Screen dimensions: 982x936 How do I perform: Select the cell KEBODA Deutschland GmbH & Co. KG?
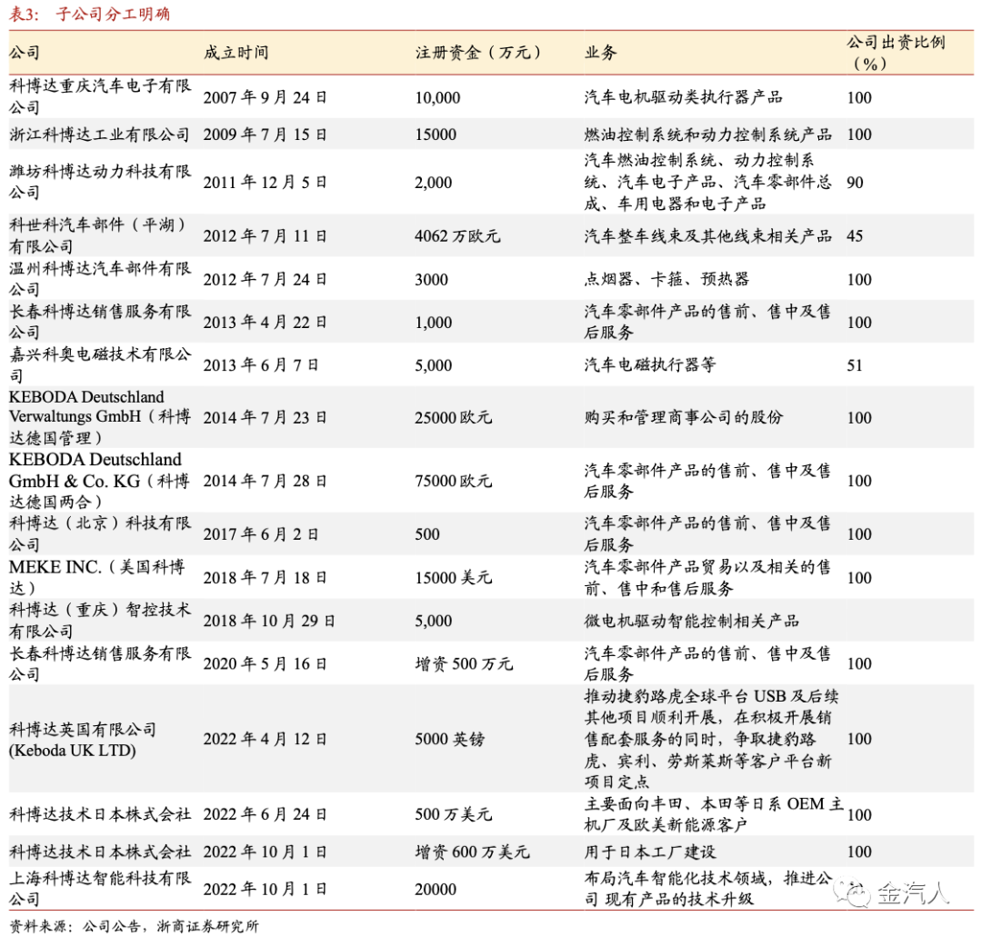point(100,480)
